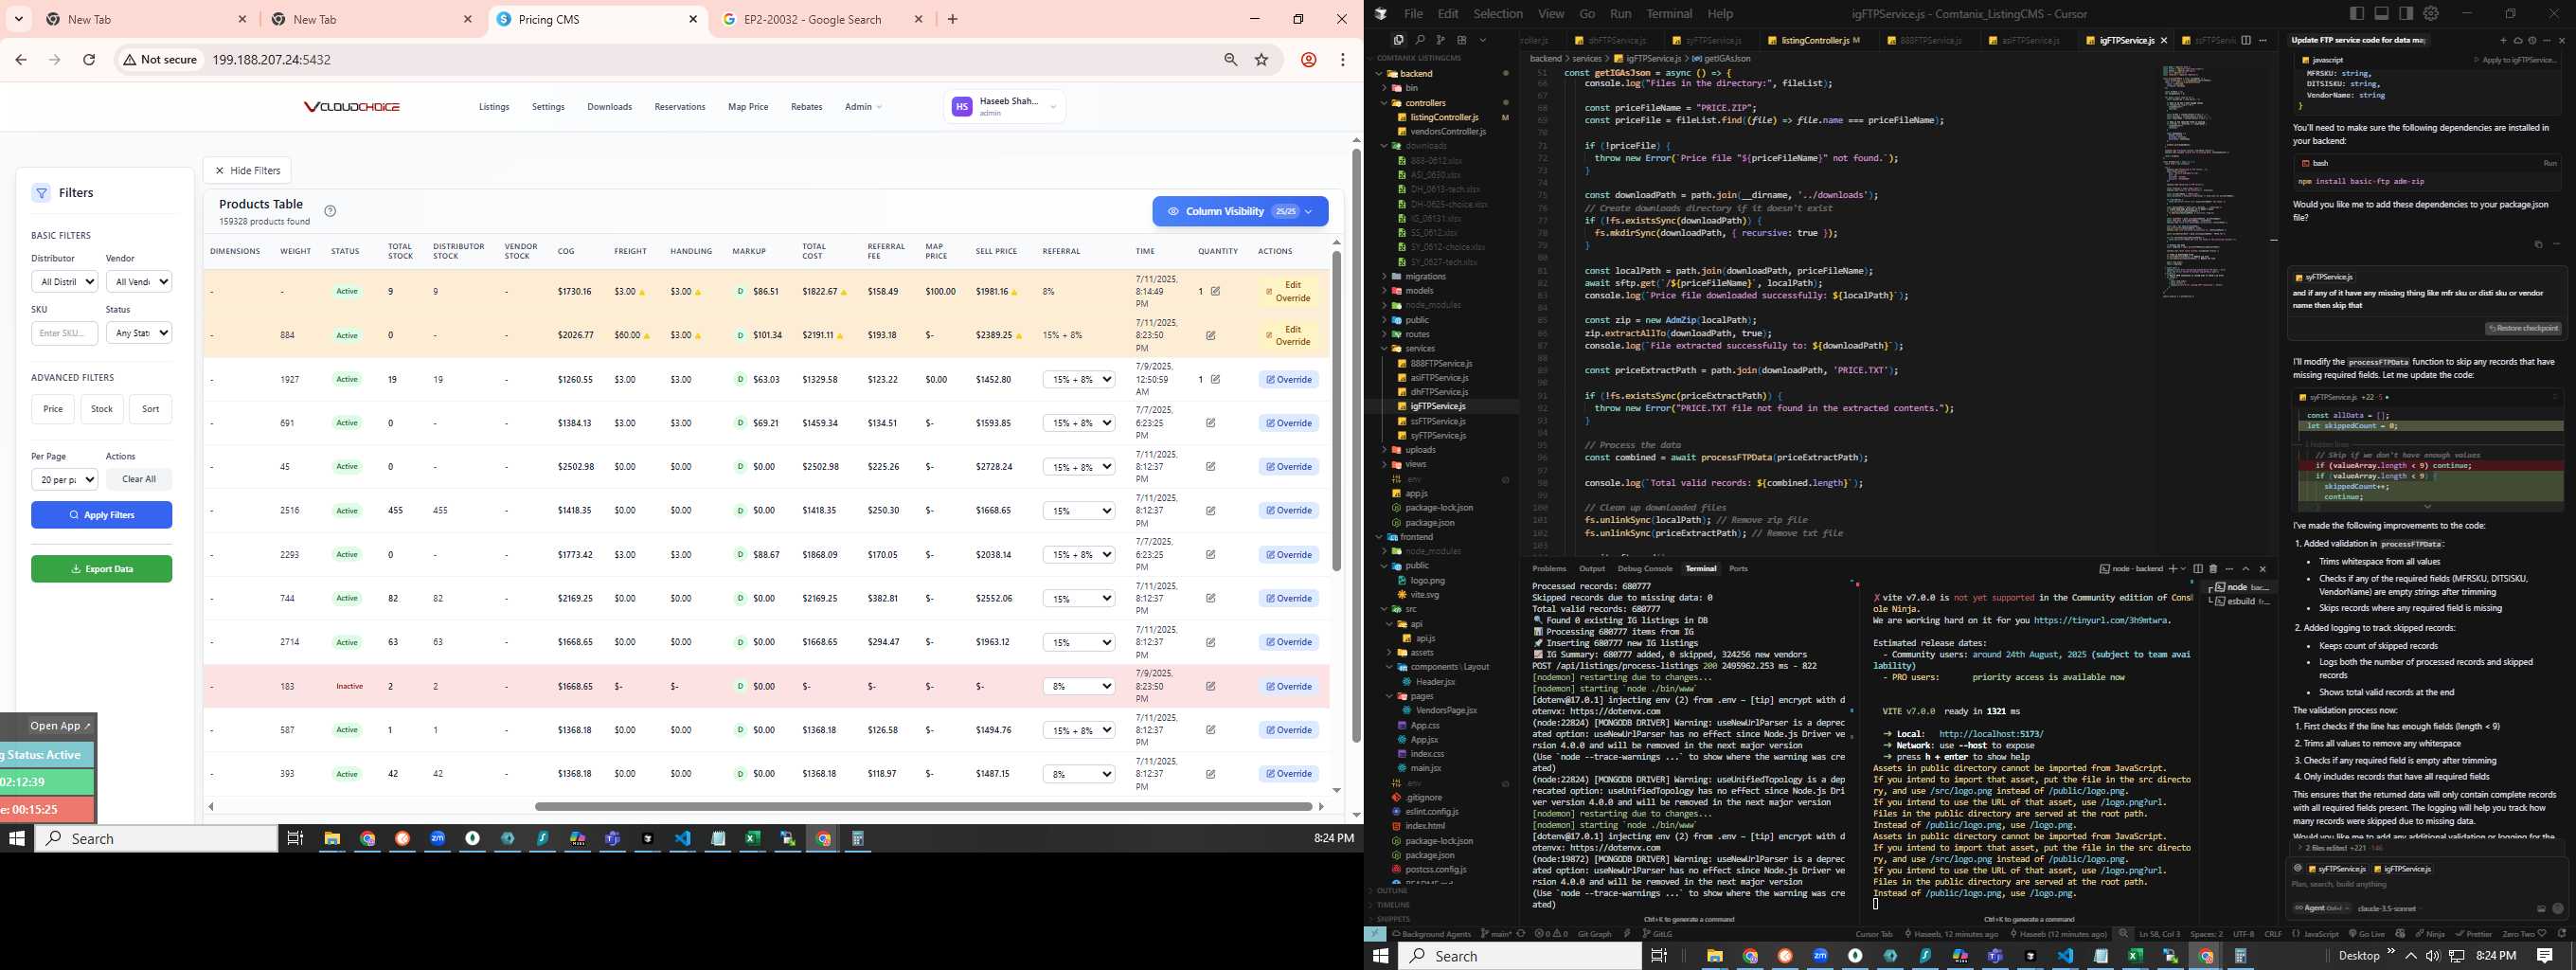Click Restore checkpoint in Cursor chat
The height and width of the screenshot is (970, 2576).
coord(2522,329)
